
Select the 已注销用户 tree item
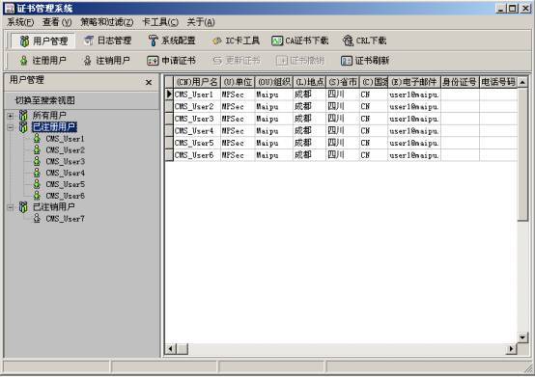[x=53, y=206]
